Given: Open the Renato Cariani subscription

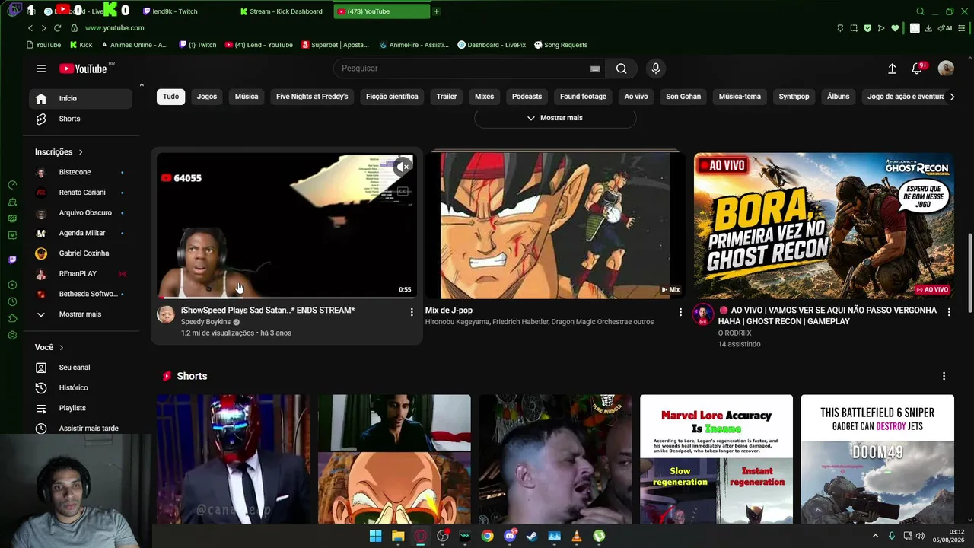Looking at the screenshot, I should click(81, 193).
